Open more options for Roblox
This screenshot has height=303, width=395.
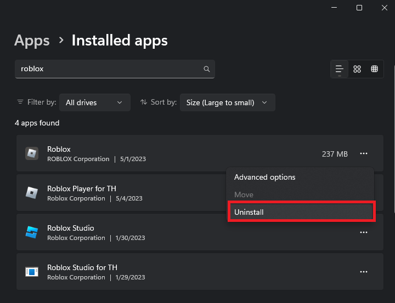(363, 154)
